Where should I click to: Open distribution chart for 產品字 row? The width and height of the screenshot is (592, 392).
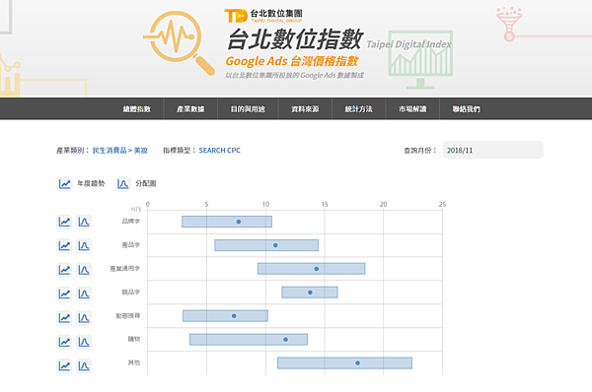[x=84, y=246]
